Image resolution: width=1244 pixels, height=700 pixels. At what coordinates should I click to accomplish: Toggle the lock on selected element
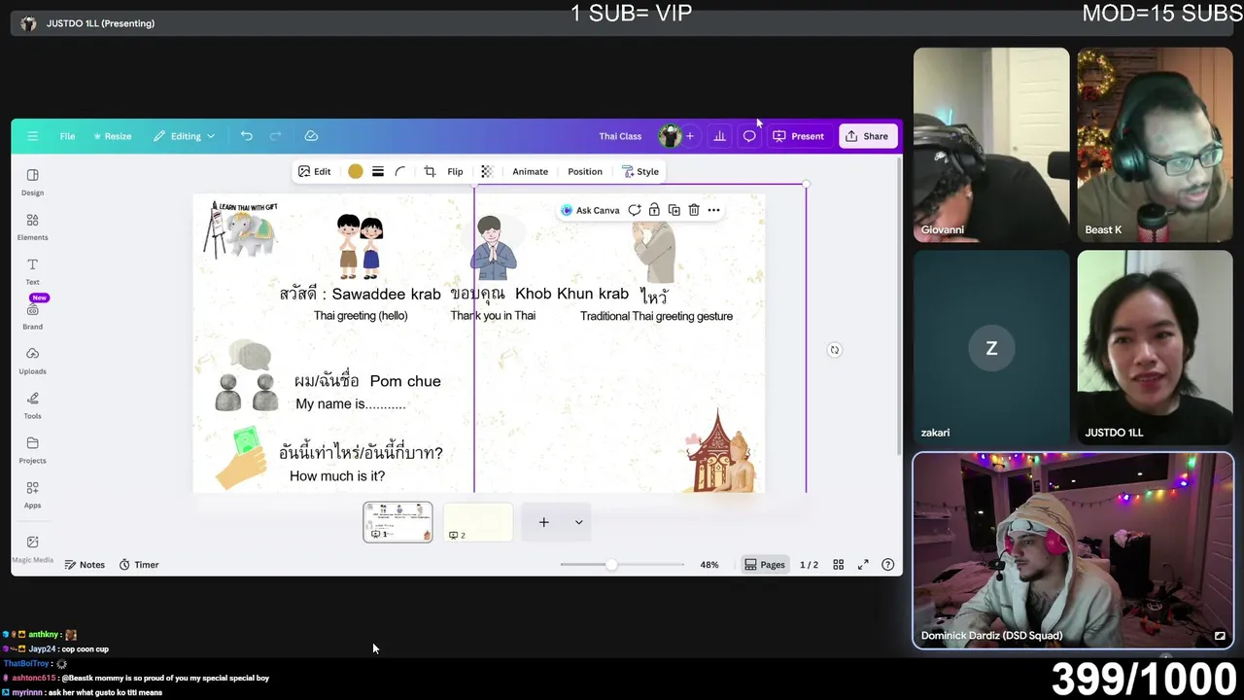coord(654,210)
